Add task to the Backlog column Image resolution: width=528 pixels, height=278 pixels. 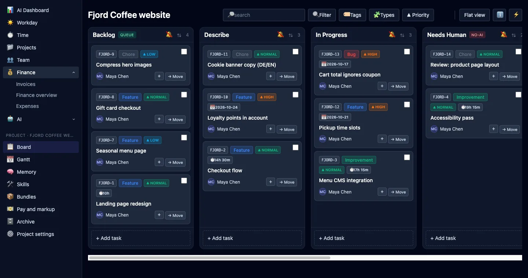click(141, 238)
